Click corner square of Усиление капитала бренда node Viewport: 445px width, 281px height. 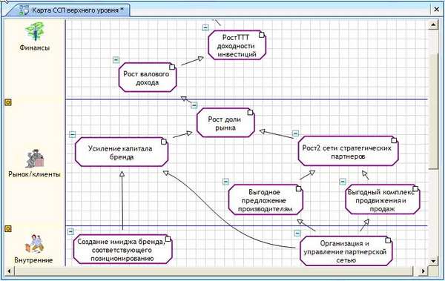(164, 142)
